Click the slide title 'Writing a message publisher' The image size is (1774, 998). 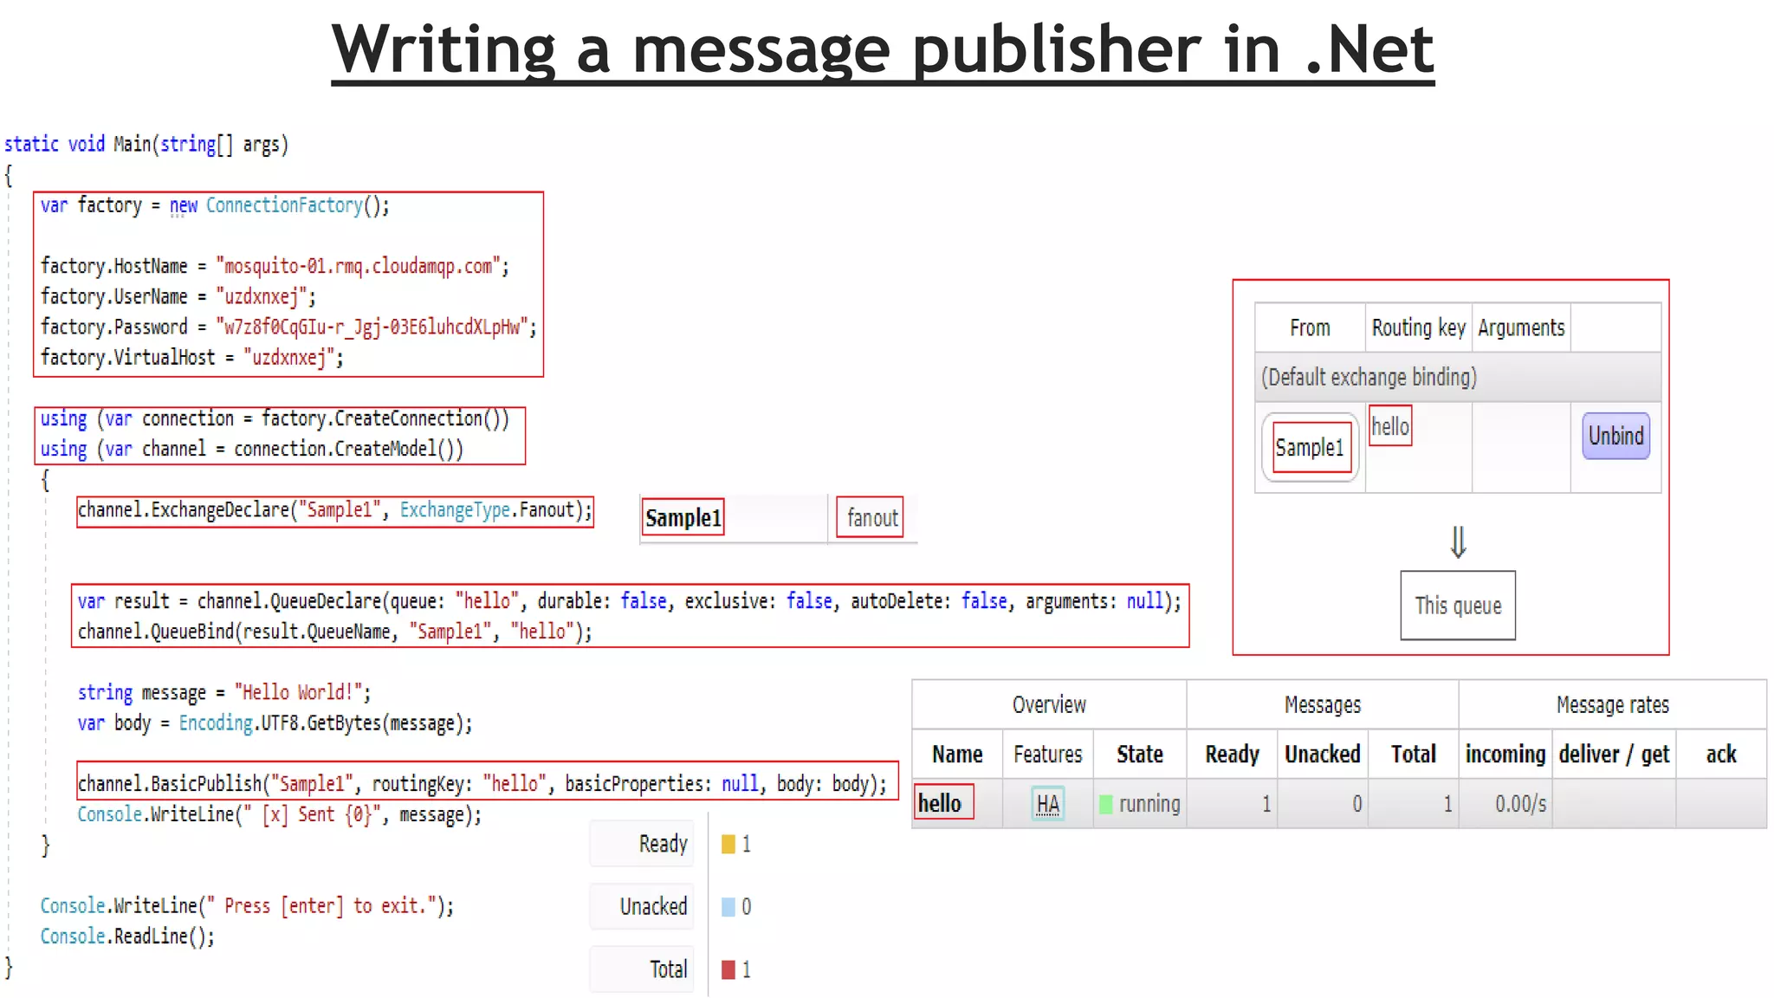pyautogui.click(x=883, y=50)
